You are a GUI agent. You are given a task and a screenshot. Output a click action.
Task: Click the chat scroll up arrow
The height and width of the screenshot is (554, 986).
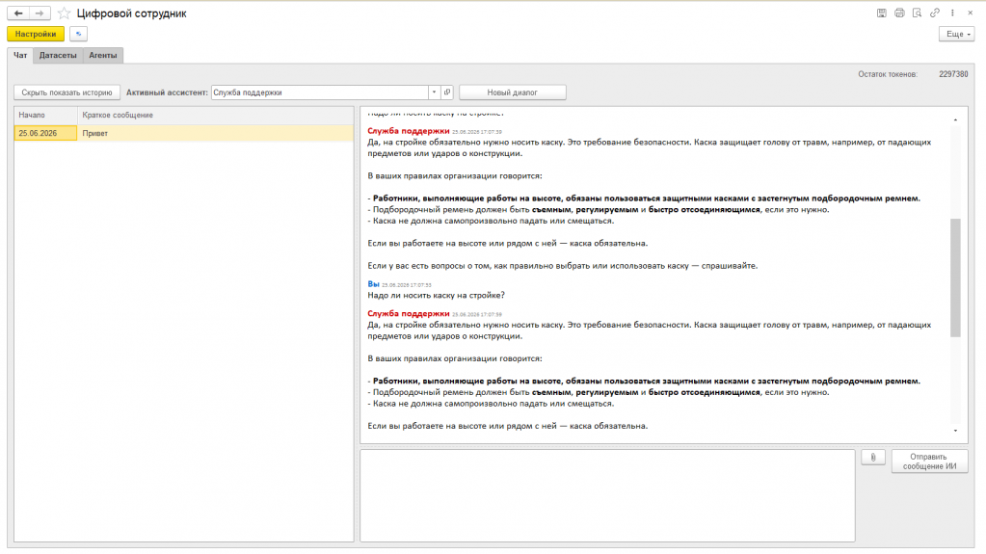(955, 119)
